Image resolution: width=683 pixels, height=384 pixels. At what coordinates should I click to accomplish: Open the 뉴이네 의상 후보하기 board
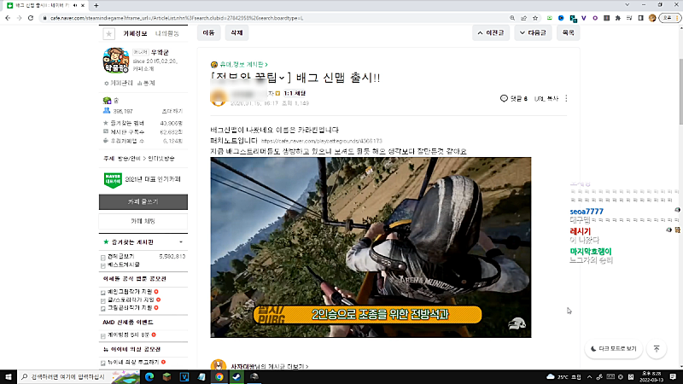[x=133, y=362]
